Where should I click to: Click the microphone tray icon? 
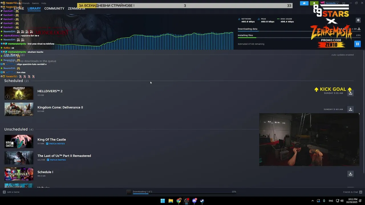coord(324,201)
